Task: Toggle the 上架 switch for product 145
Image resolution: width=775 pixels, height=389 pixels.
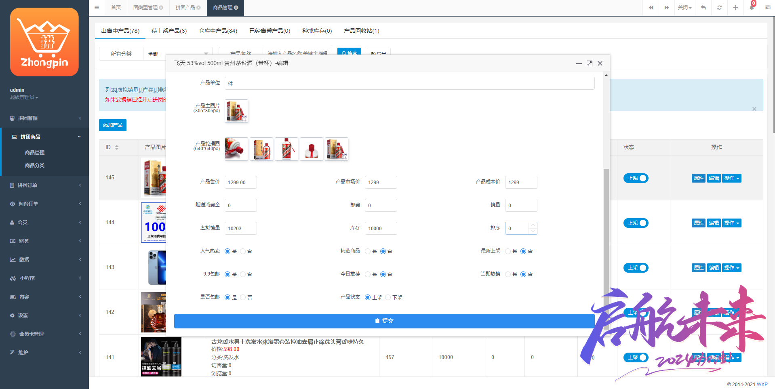Action: (x=636, y=178)
